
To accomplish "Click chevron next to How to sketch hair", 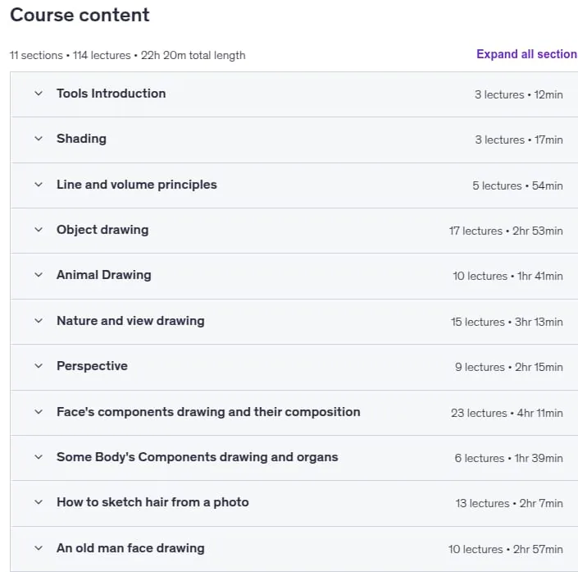I will [39, 502].
